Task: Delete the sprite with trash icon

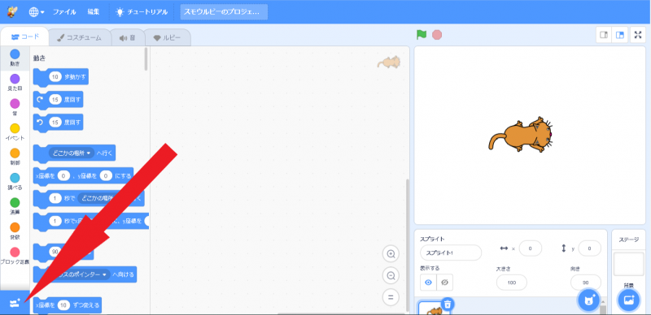Action: point(447,304)
